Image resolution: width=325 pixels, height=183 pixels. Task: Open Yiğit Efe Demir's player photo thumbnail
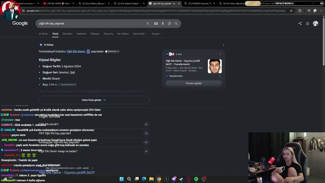215,66
